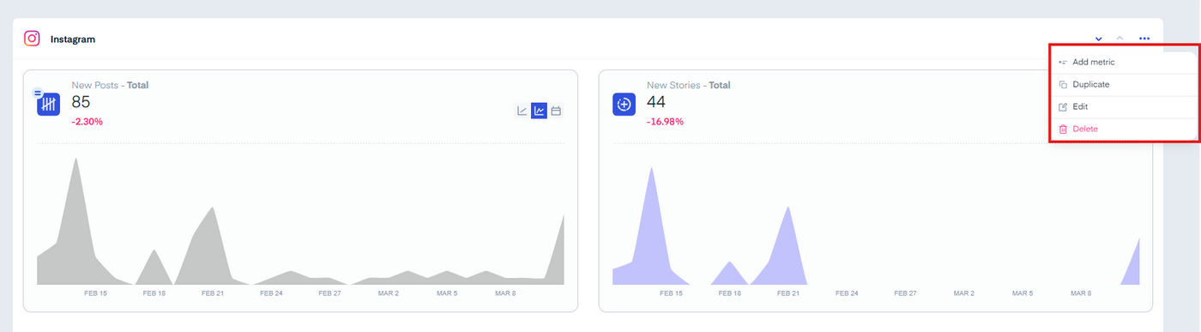Click the New Posts tally icon
Image resolution: width=1201 pixels, height=332 pixels.
(x=48, y=105)
